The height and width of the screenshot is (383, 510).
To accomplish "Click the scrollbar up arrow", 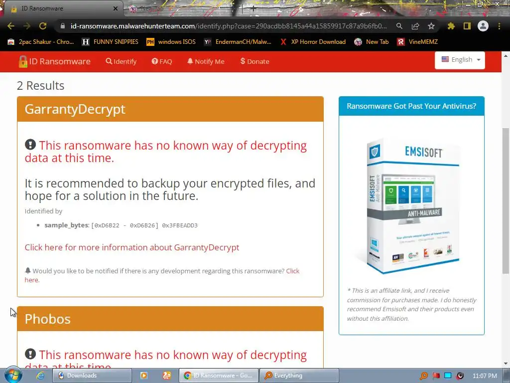I will click(506, 56).
